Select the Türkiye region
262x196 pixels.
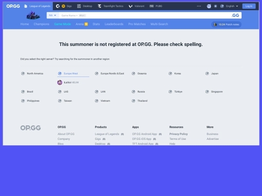pyautogui.click(x=176, y=91)
